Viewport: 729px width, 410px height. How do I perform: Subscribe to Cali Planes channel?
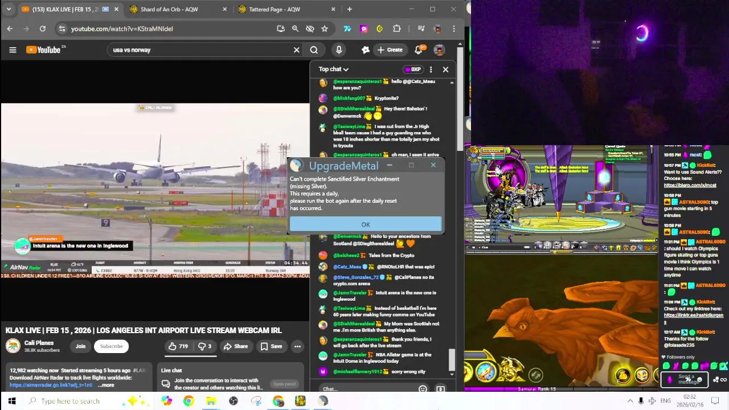point(112,346)
